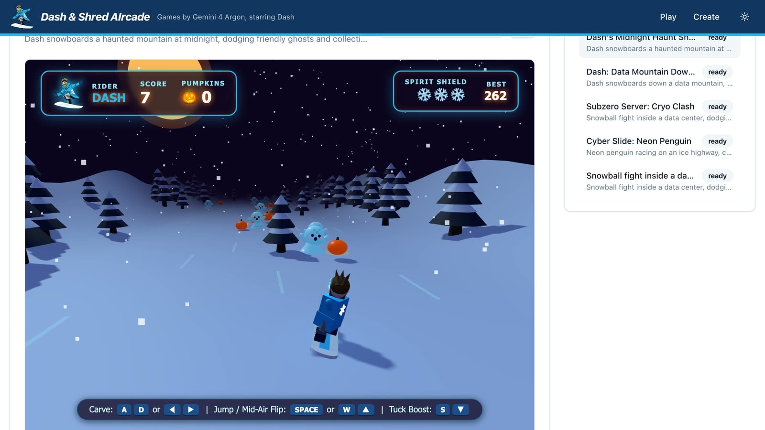Open Dash's Midnight Haunt game entry
The height and width of the screenshot is (430, 765).
coord(659,43)
